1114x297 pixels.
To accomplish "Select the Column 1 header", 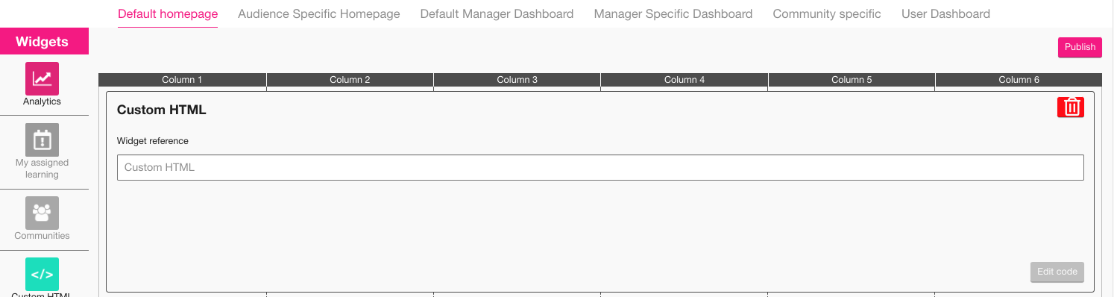I will 183,79.
